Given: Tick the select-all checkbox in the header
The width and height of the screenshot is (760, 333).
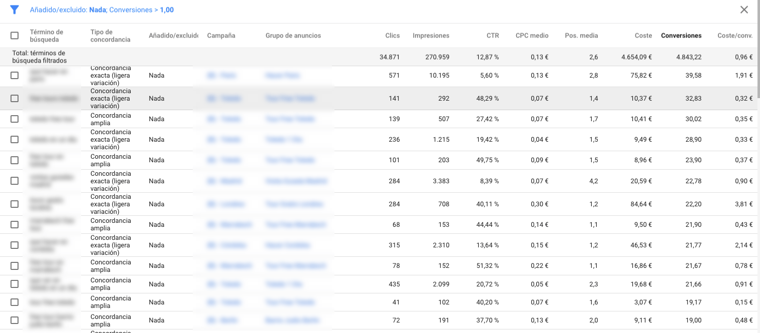Looking at the screenshot, I should click(15, 36).
